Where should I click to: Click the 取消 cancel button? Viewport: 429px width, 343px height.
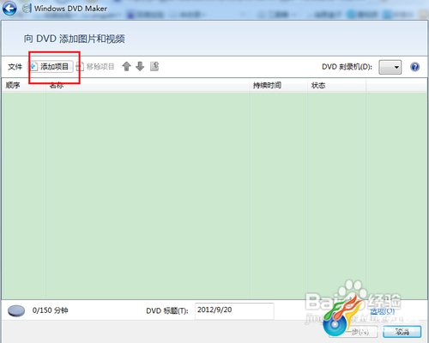click(x=402, y=332)
